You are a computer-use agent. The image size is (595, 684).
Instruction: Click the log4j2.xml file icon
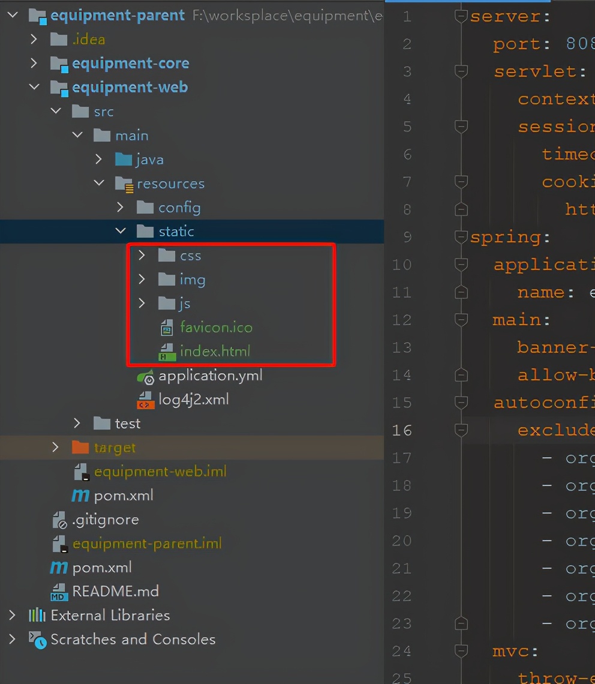145,400
